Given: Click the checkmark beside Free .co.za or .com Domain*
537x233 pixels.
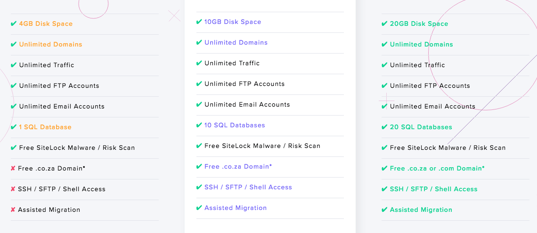Looking at the screenshot, I should pyautogui.click(x=384, y=169).
